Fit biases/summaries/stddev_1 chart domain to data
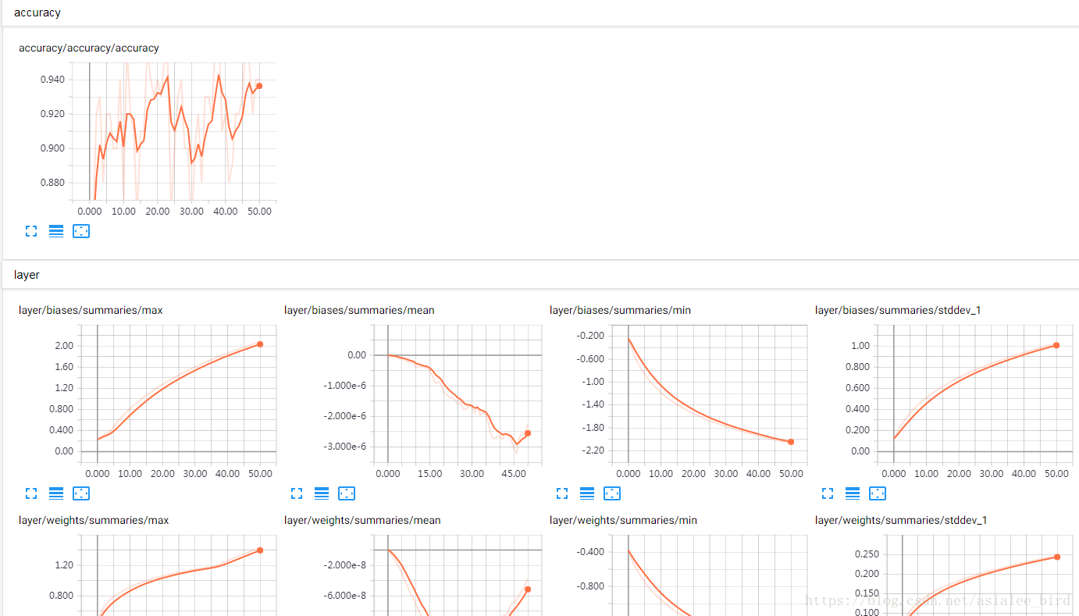 pos(878,493)
